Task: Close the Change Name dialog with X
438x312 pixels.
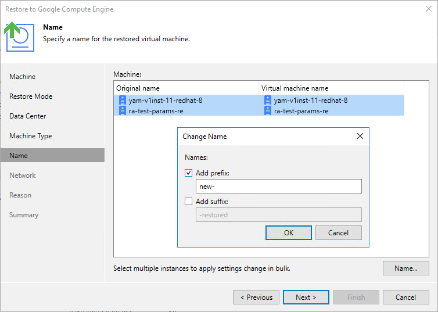Action: point(360,137)
